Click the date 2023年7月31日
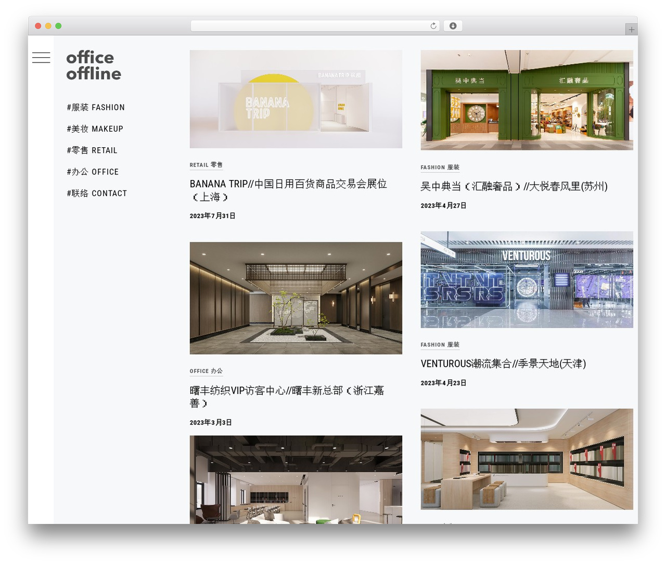 212,216
